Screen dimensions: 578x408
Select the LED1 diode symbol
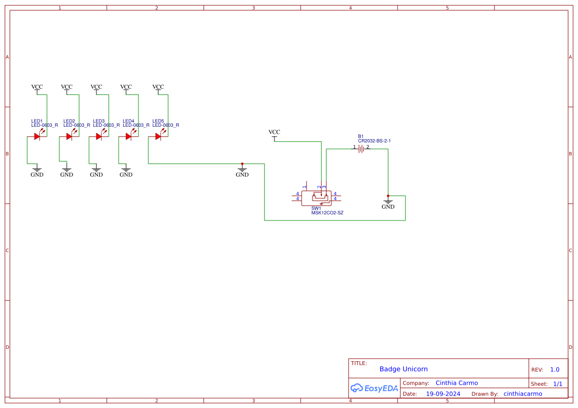[37, 137]
